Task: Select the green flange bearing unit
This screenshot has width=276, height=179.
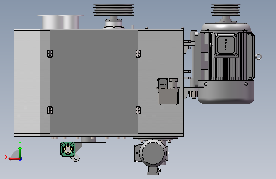Action: [x=68, y=149]
